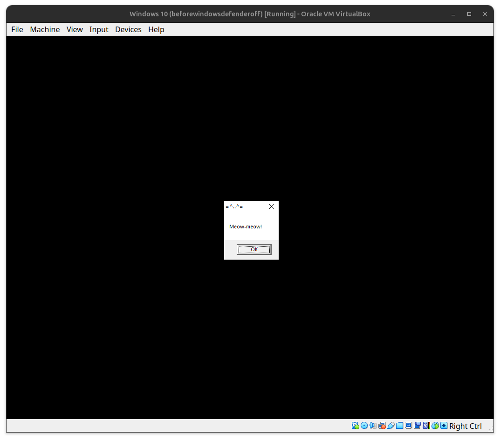Viewport: 500px width, 440px height.
Task: Open the Help menu
Action: (156, 29)
